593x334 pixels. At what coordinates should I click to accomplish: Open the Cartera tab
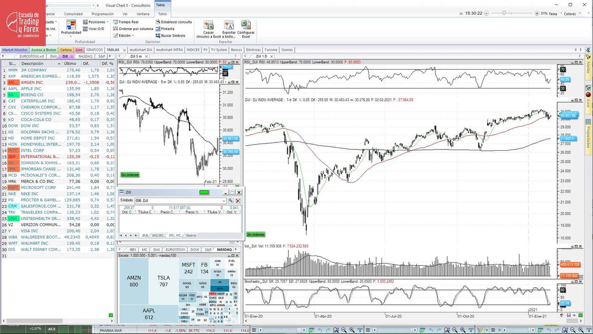[x=66, y=50]
